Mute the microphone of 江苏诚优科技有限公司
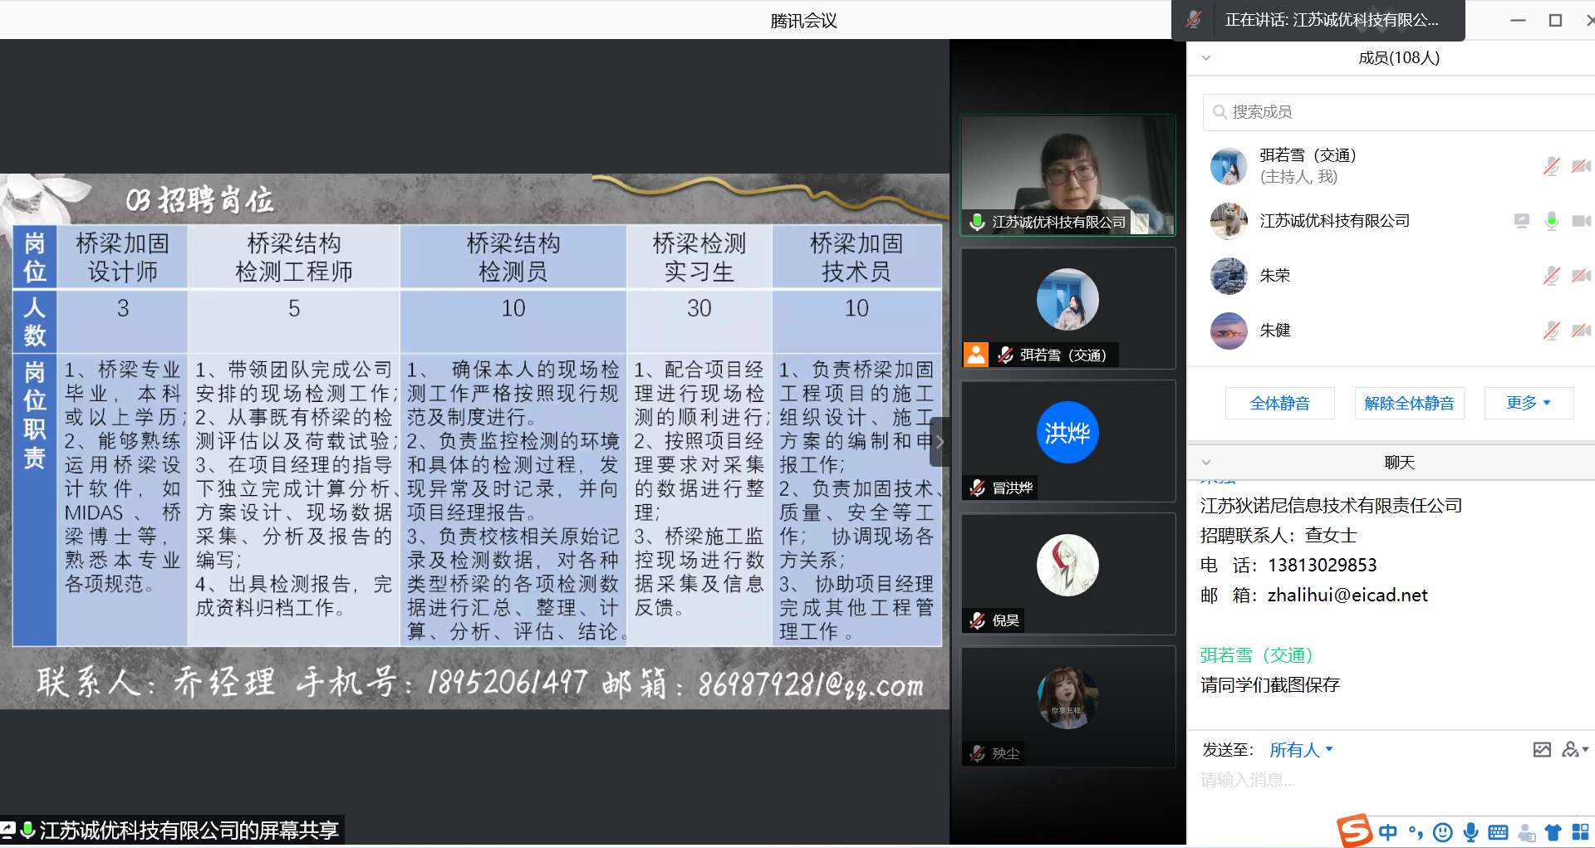Viewport: 1595px width, 848px height. [x=1551, y=221]
